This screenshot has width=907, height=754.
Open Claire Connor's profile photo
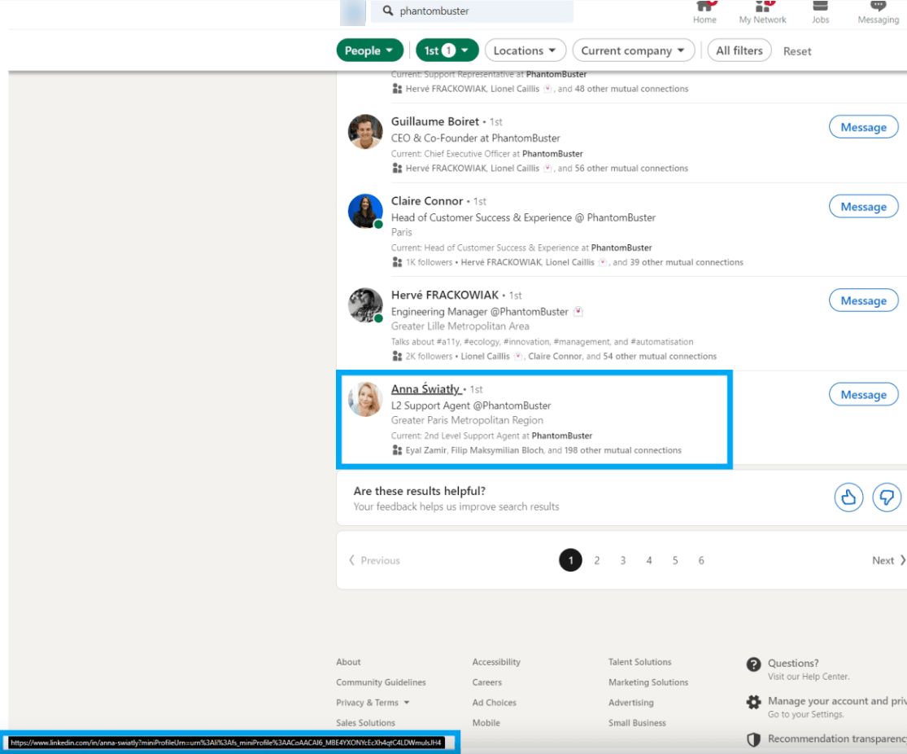365,211
